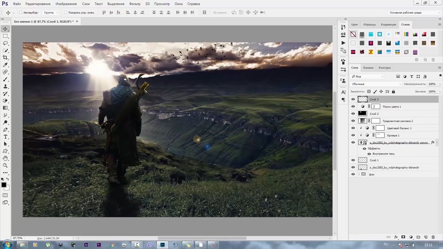The width and height of the screenshot is (443, 249).
Task: Select the Crop tool
Action: 5,57
